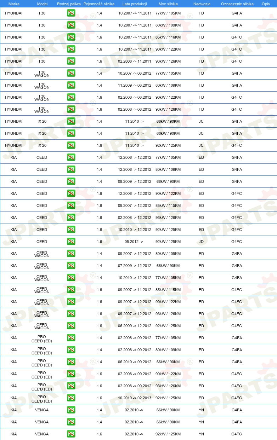
Task: Select the 08.2009 -> 12.2012 date cell
Action: [x=135, y=182]
